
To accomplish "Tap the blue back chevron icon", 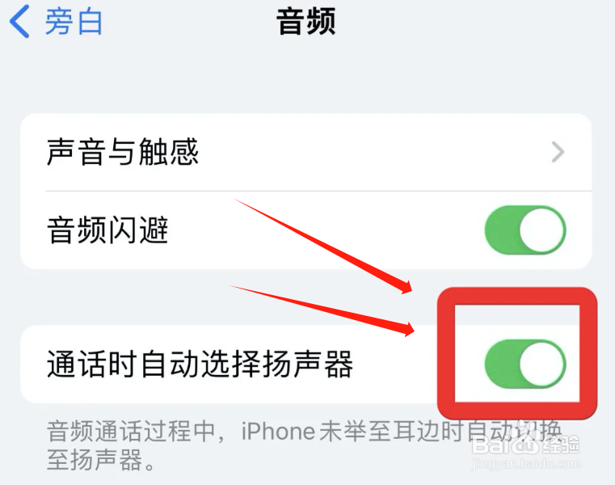I will tap(19, 21).
